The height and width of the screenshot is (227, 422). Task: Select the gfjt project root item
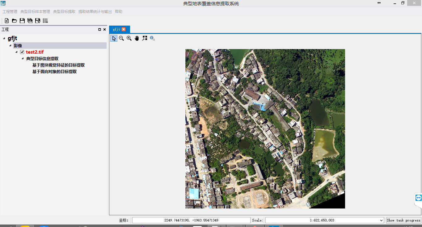tap(12, 39)
